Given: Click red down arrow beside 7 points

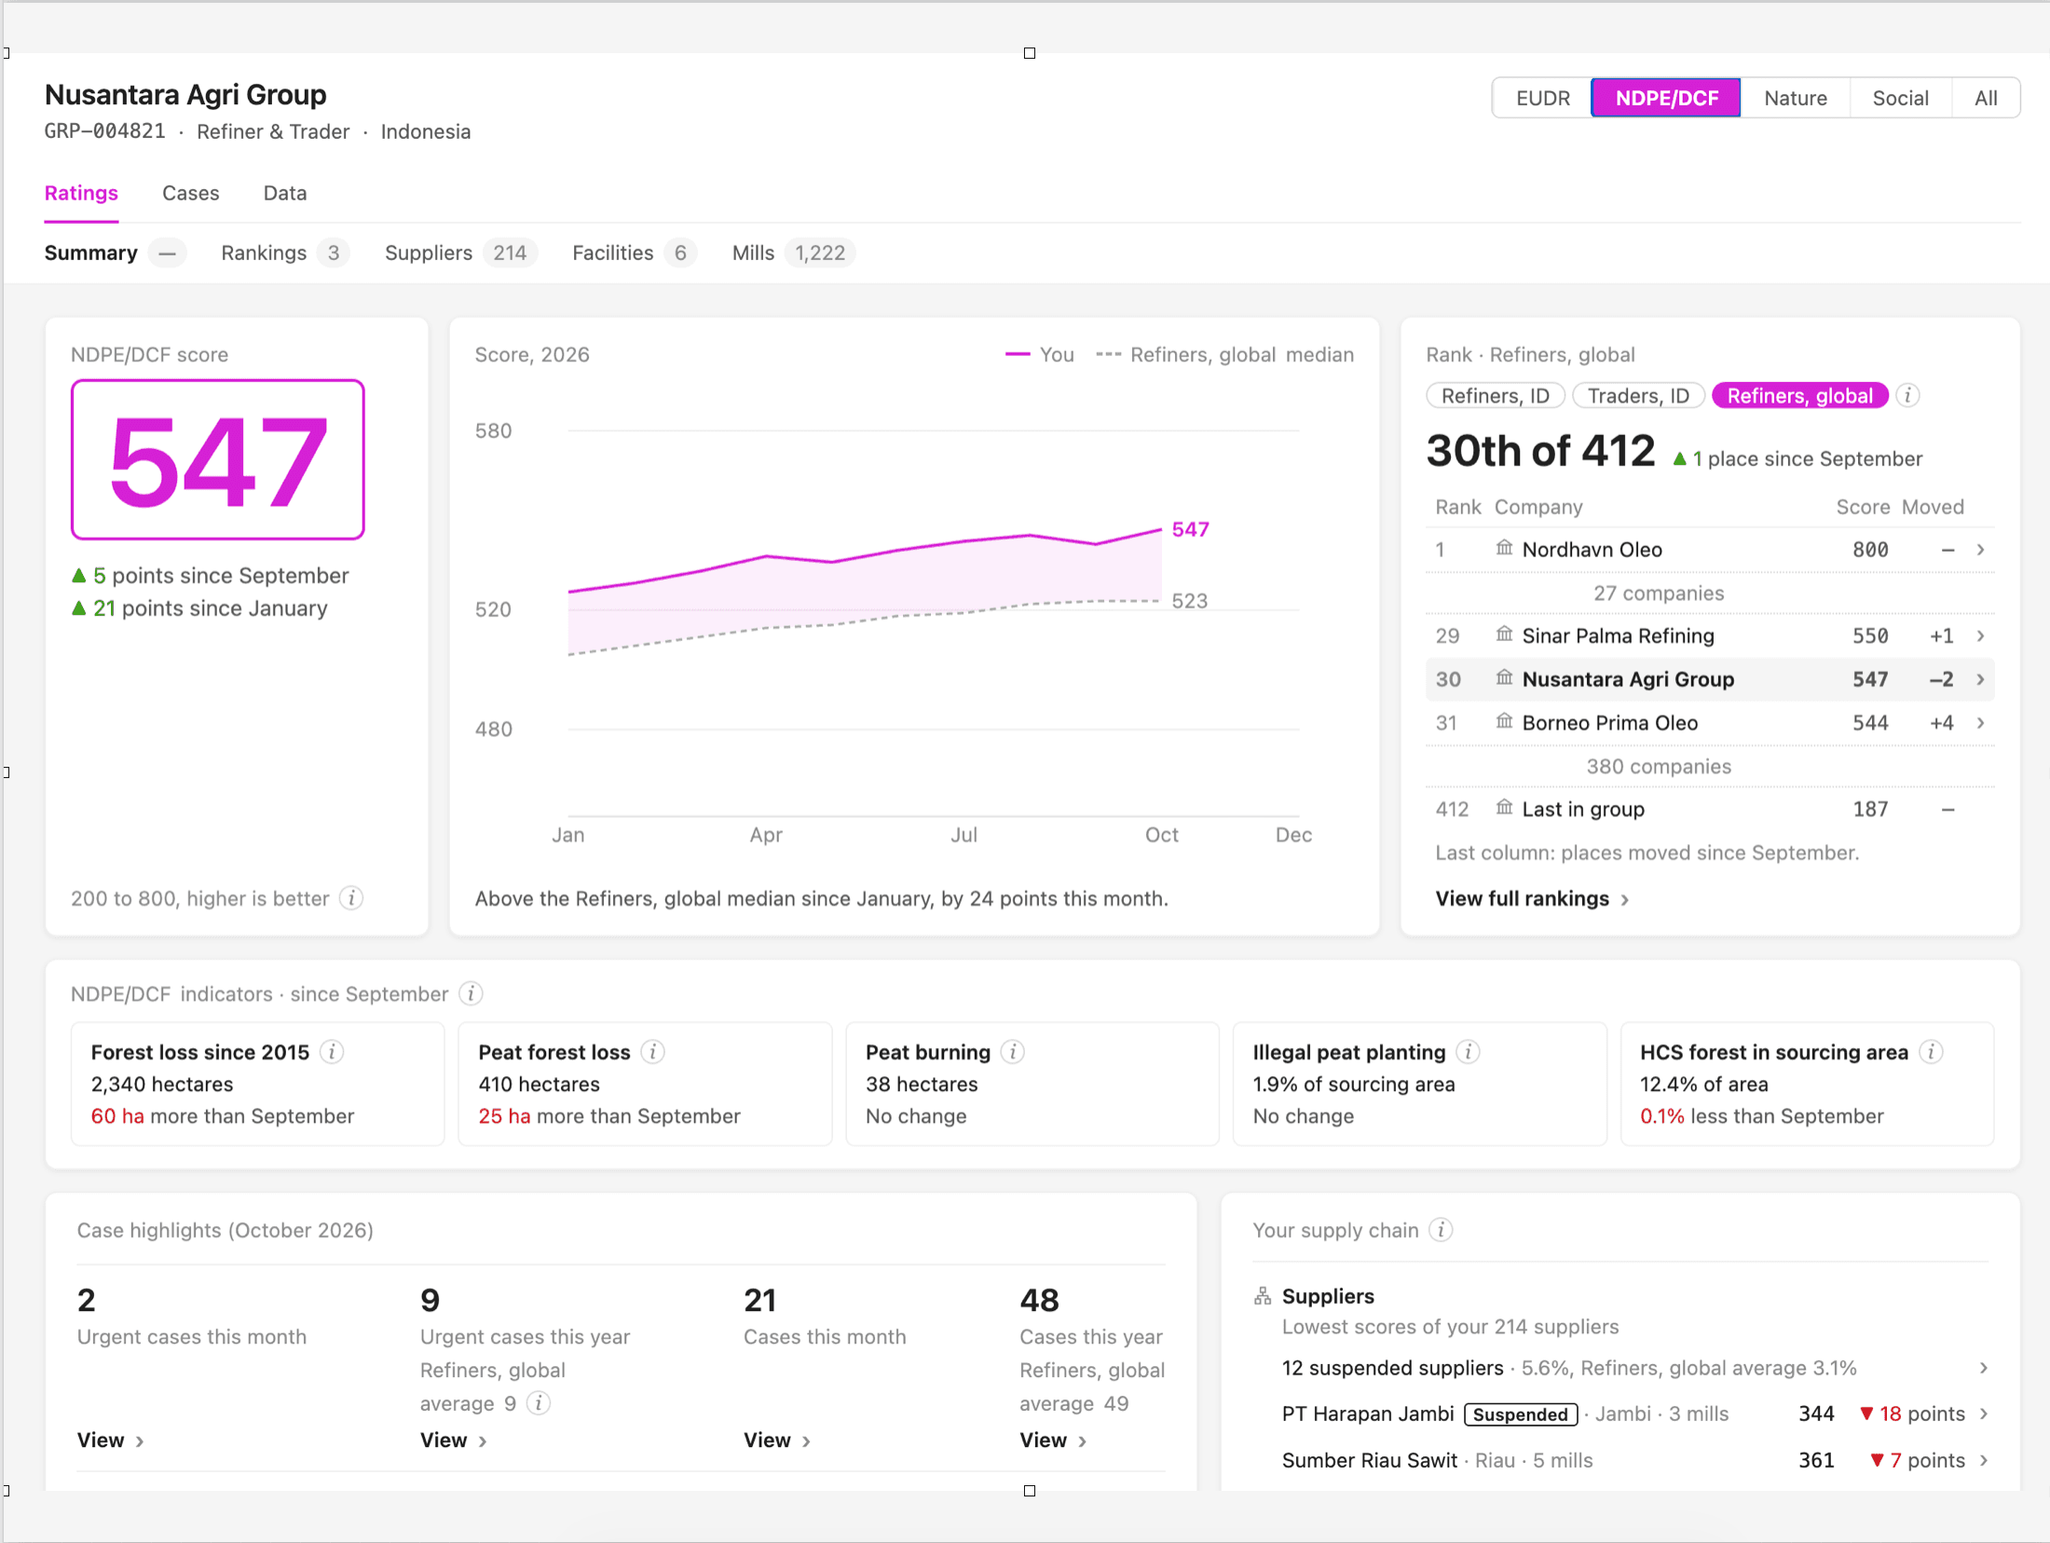Looking at the screenshot, I should point(1877,1460).
